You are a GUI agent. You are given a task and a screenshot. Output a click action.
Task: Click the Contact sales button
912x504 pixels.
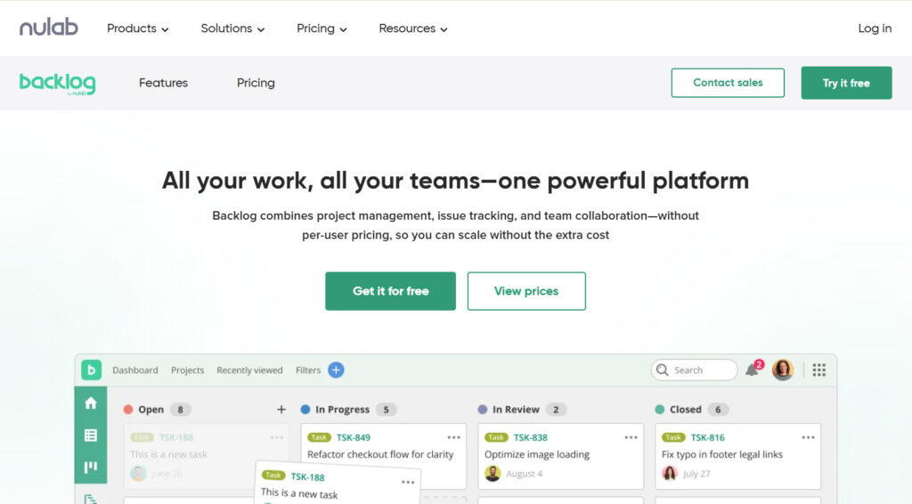tap(728, 83)
